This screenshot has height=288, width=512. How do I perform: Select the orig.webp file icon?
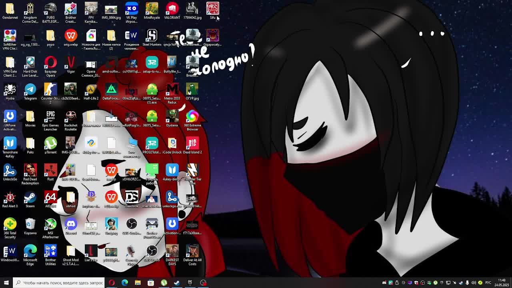pos(71,38)
